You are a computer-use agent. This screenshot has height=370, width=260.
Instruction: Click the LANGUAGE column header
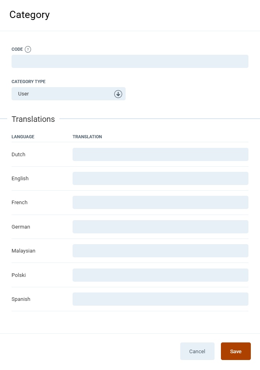[x=23, y=137]
